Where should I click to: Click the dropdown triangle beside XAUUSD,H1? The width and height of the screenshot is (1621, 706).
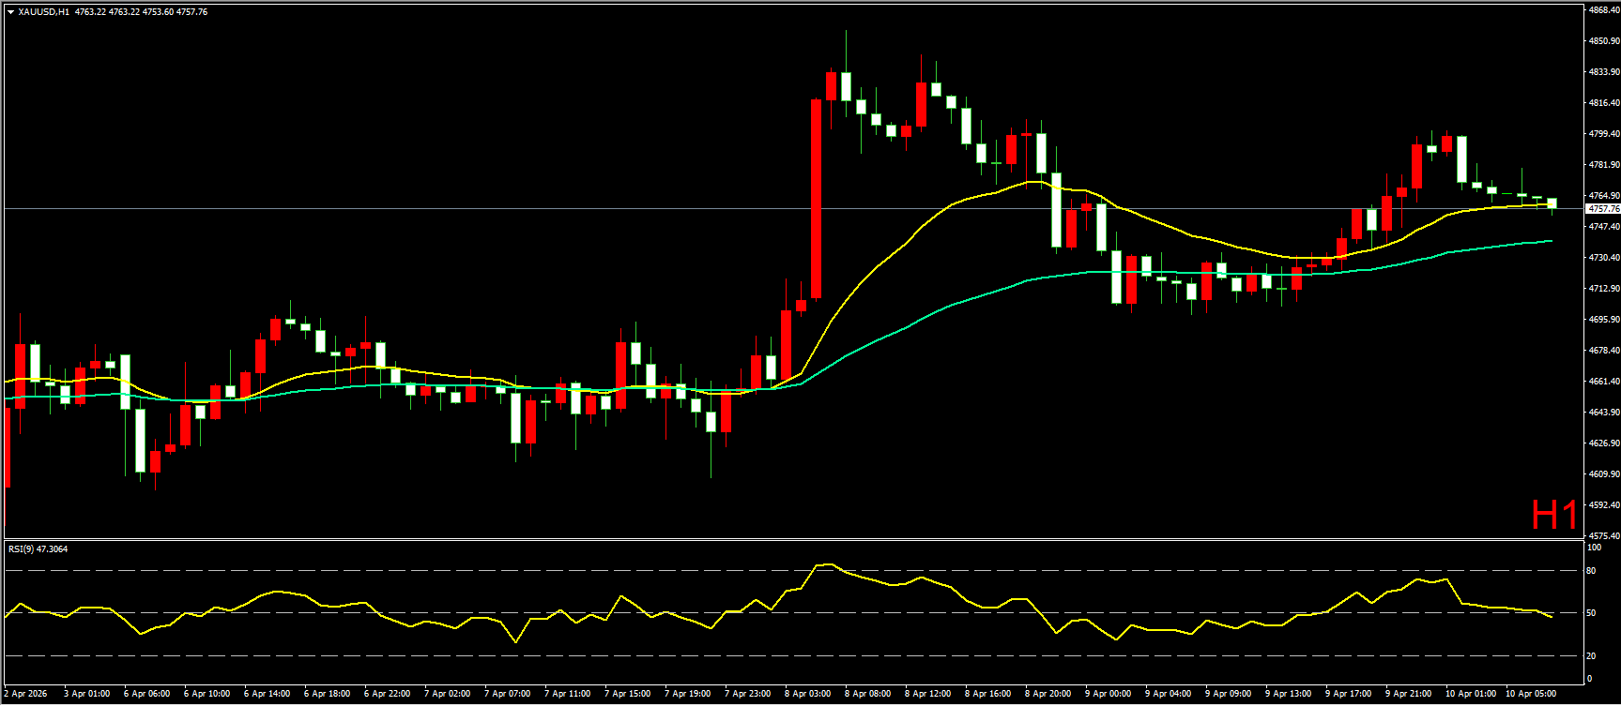pos(10,12)
